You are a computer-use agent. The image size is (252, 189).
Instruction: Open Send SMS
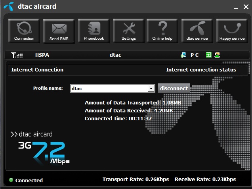point(59,31)
